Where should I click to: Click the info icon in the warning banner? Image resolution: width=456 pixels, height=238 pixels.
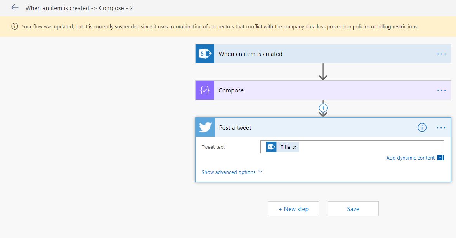[x=14, y=26]
